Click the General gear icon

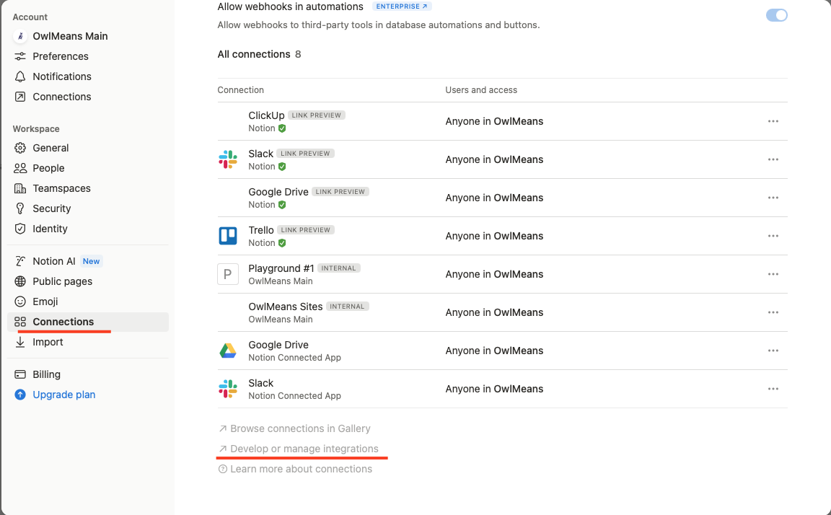20,148
